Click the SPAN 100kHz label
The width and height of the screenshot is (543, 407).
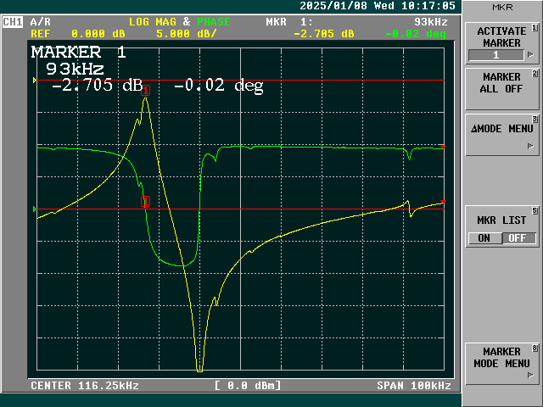414,386
